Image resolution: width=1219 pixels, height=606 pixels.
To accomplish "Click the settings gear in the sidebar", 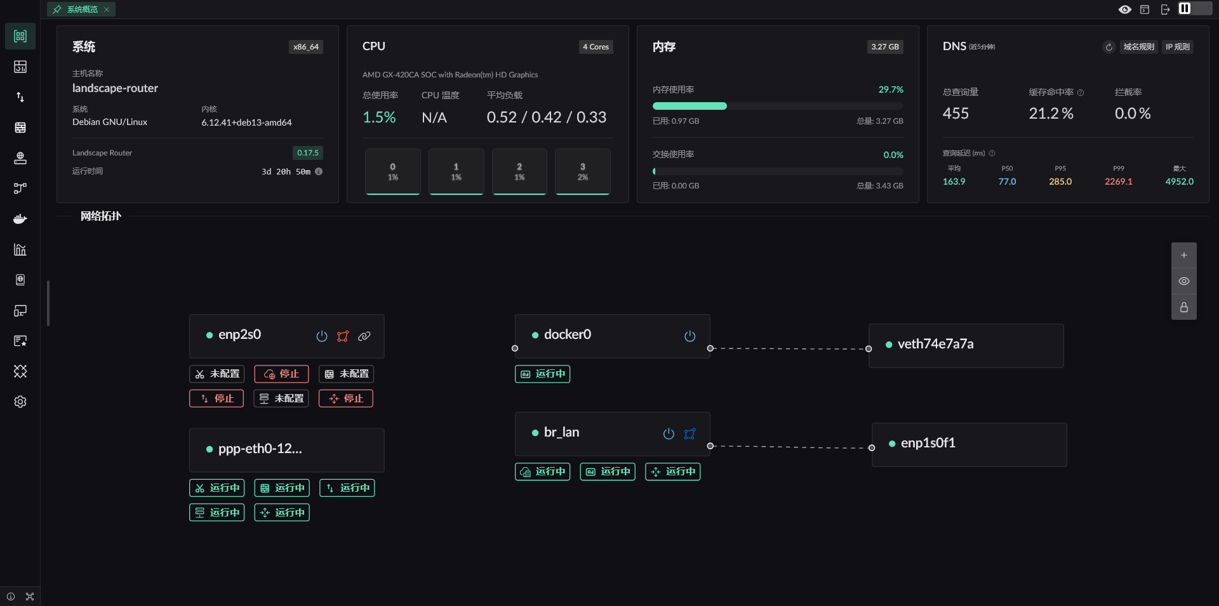I will tap(20, 402).
